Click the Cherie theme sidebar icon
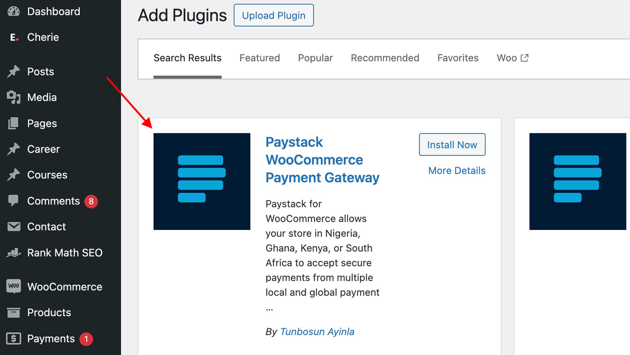 (13, 37)
